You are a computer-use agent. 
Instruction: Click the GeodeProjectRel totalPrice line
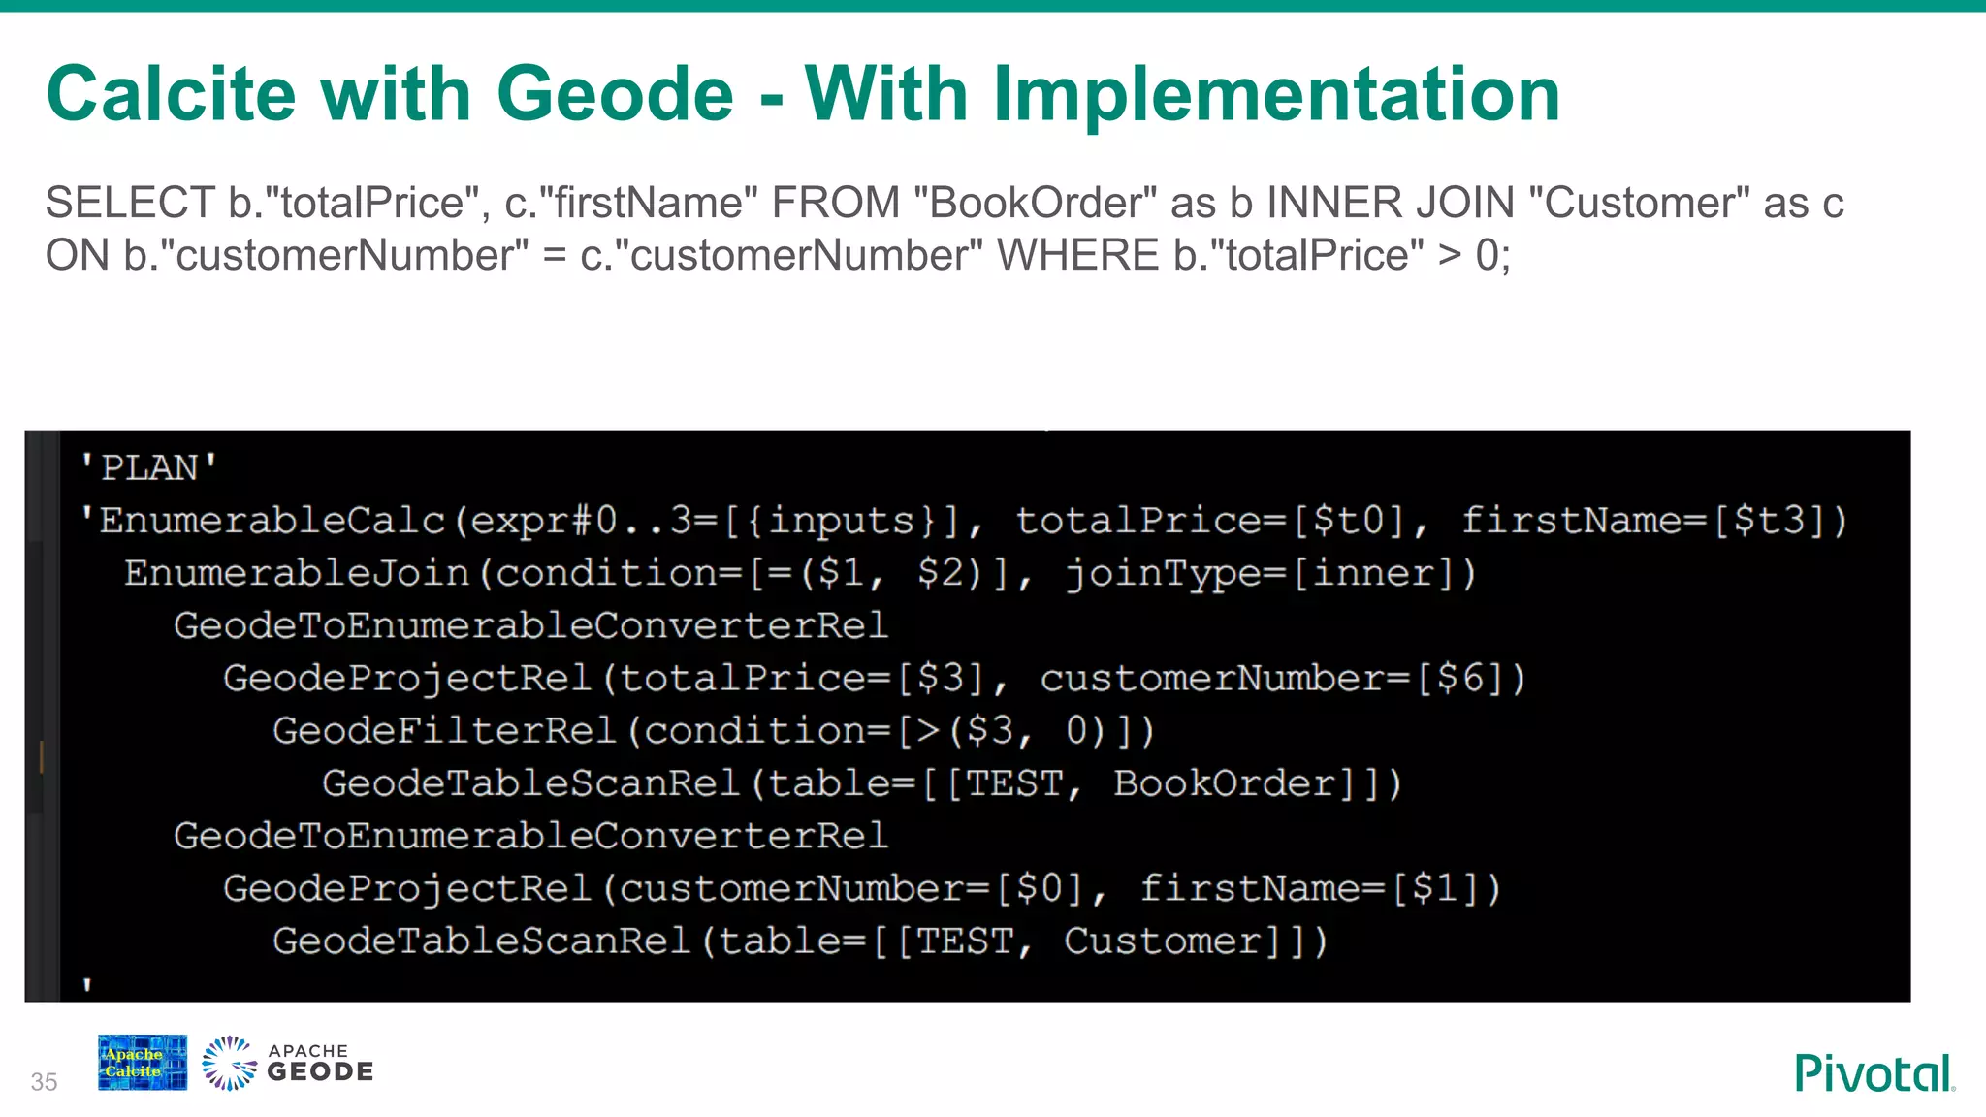click(874, 678)
